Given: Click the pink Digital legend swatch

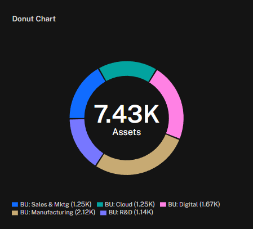Looking at the screenshot, I should tap(163, 204).
